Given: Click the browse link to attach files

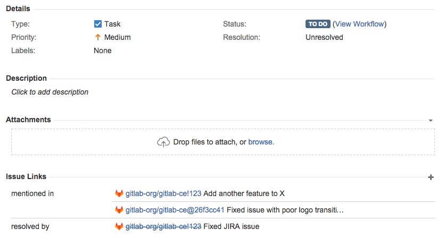Looking at the screenshot, I should point(261,142).
